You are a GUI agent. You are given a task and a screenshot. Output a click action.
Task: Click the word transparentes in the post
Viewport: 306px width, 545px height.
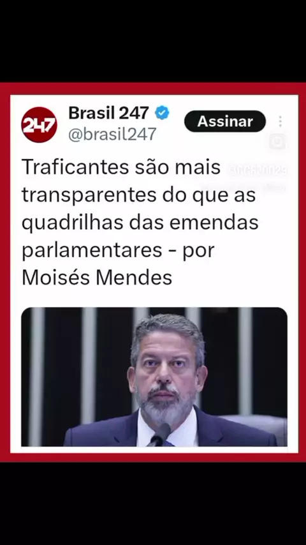pos(89,196)
